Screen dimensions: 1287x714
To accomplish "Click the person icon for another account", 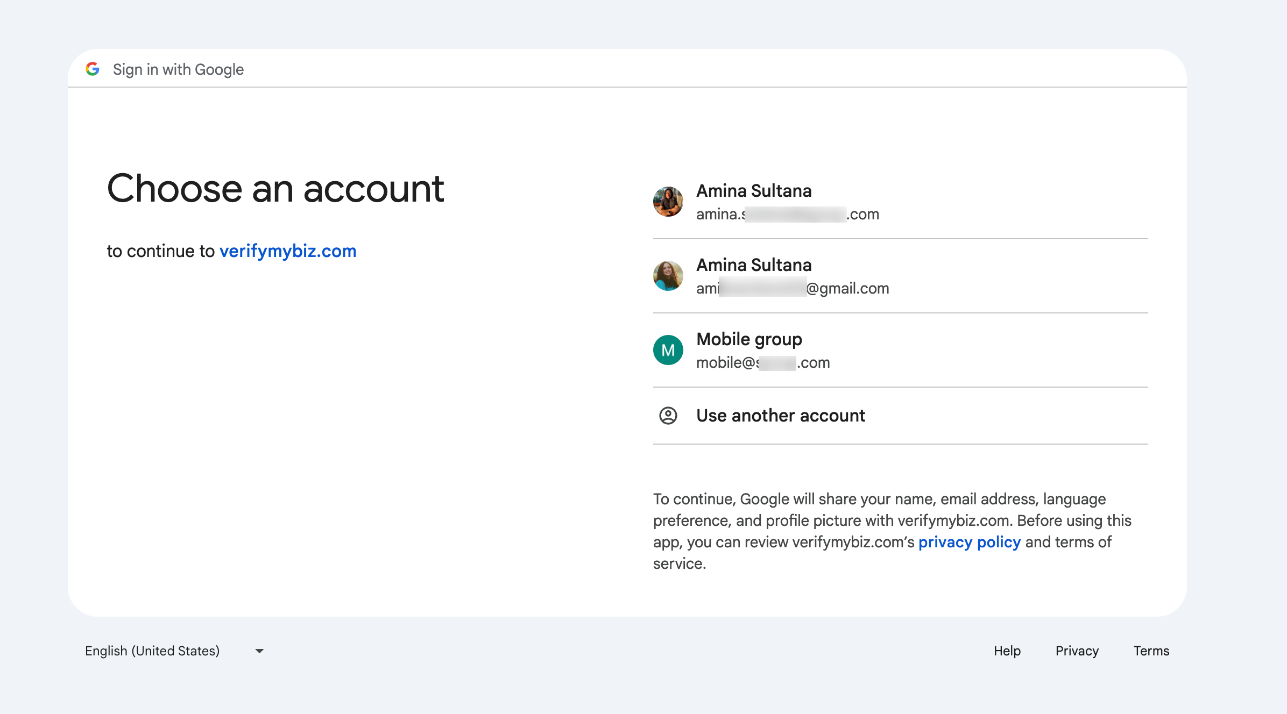I will tap(668, 416).
